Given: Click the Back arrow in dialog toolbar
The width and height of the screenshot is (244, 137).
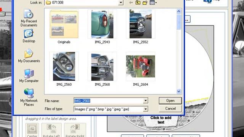Looking at the screenshot, I should (x=131, y=3).
